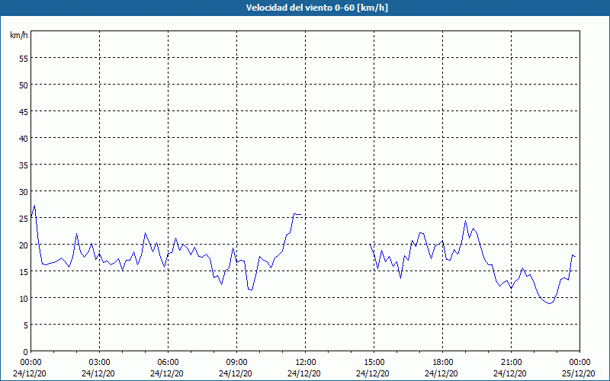Select the 45 y-axis label
This screenshot has width=610, height=381.
[x=24, y=113]
